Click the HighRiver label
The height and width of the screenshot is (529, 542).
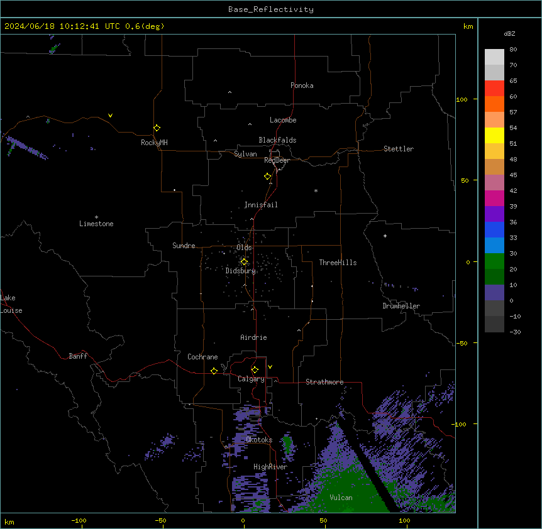270,467
